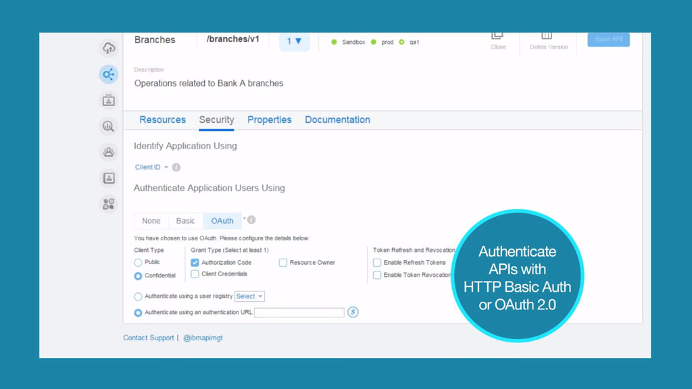This screenshot has height=389, width=692.
Task: Choose authenticate using an authentication URL
Action: pyautogui.click(x=138, y=312)
